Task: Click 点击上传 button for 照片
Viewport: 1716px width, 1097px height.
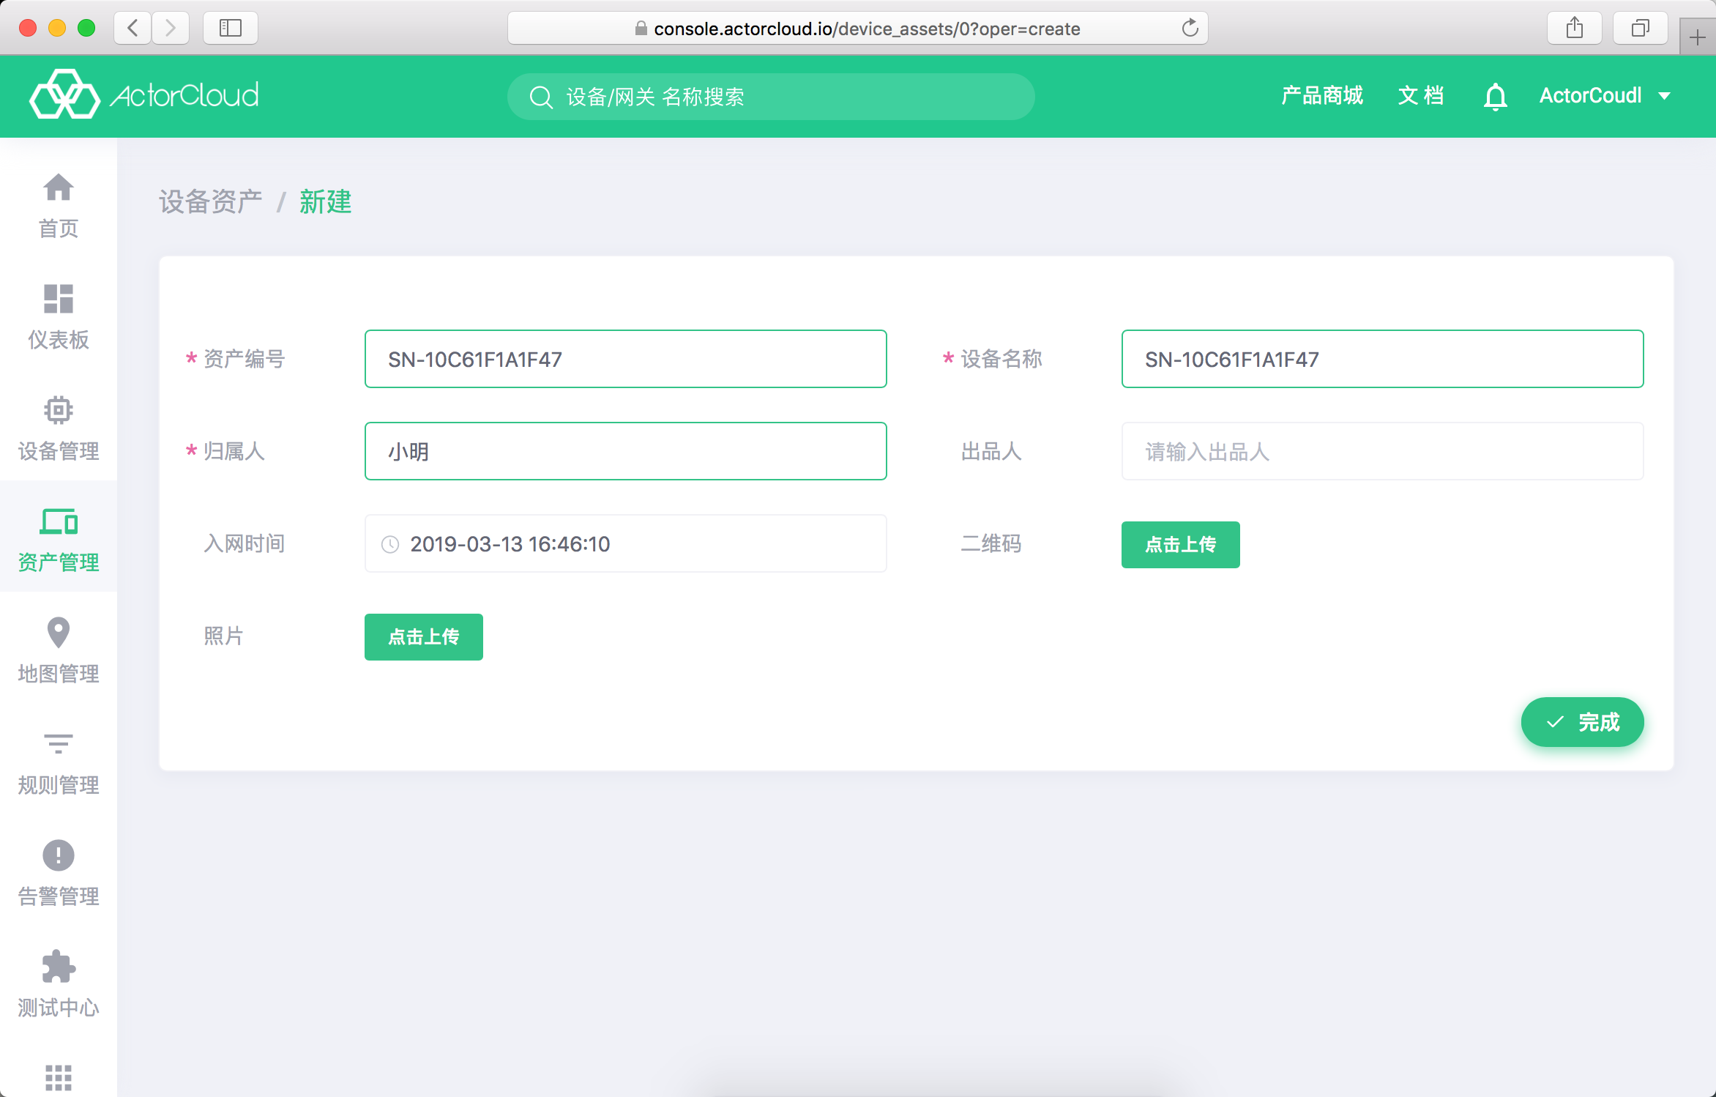Action: [424, 636]
